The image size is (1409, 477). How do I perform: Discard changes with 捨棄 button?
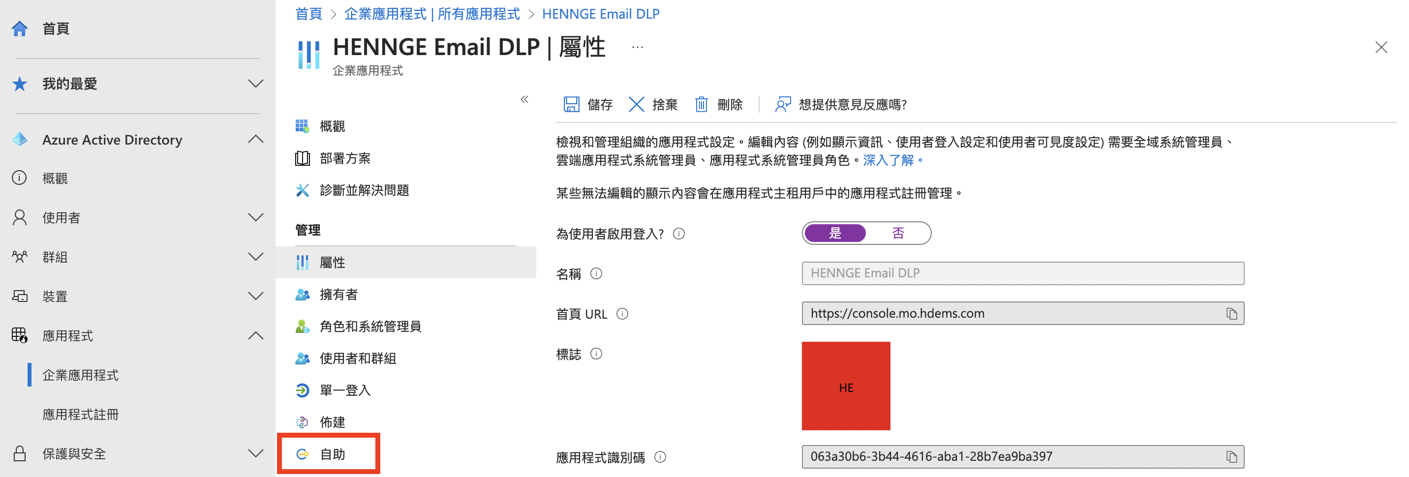653,104
